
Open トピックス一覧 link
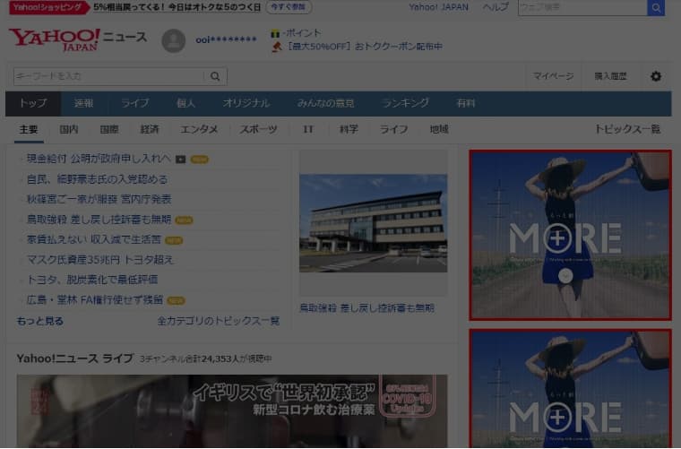click(x=627, y=129)
